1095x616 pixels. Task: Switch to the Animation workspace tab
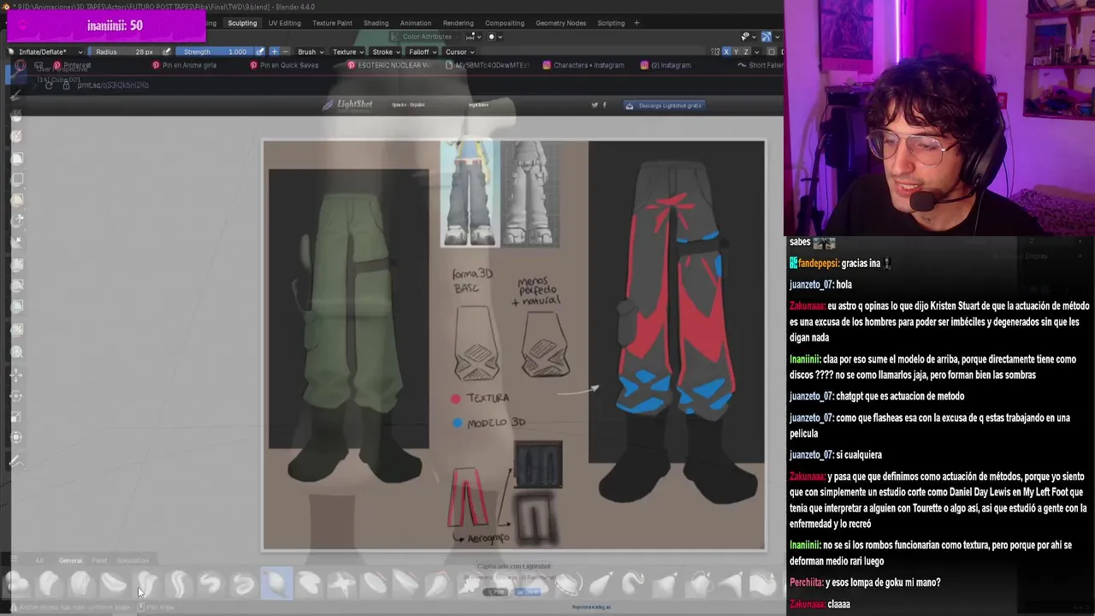point(416,23)
